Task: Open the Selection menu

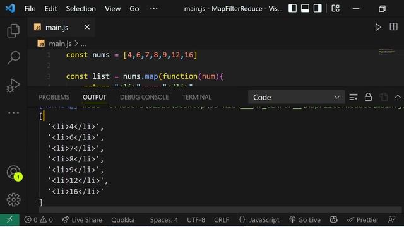Action: point(81,9)
